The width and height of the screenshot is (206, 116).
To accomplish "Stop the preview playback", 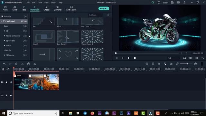I will [x=135, y=58].
